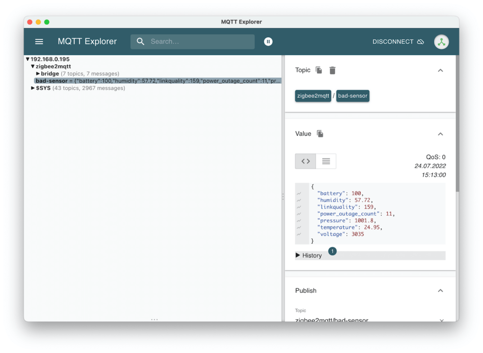Open the connection avatar icon
Image resolution: width=483 pixels, height=353 pixels.
click(x=441, y=41)
